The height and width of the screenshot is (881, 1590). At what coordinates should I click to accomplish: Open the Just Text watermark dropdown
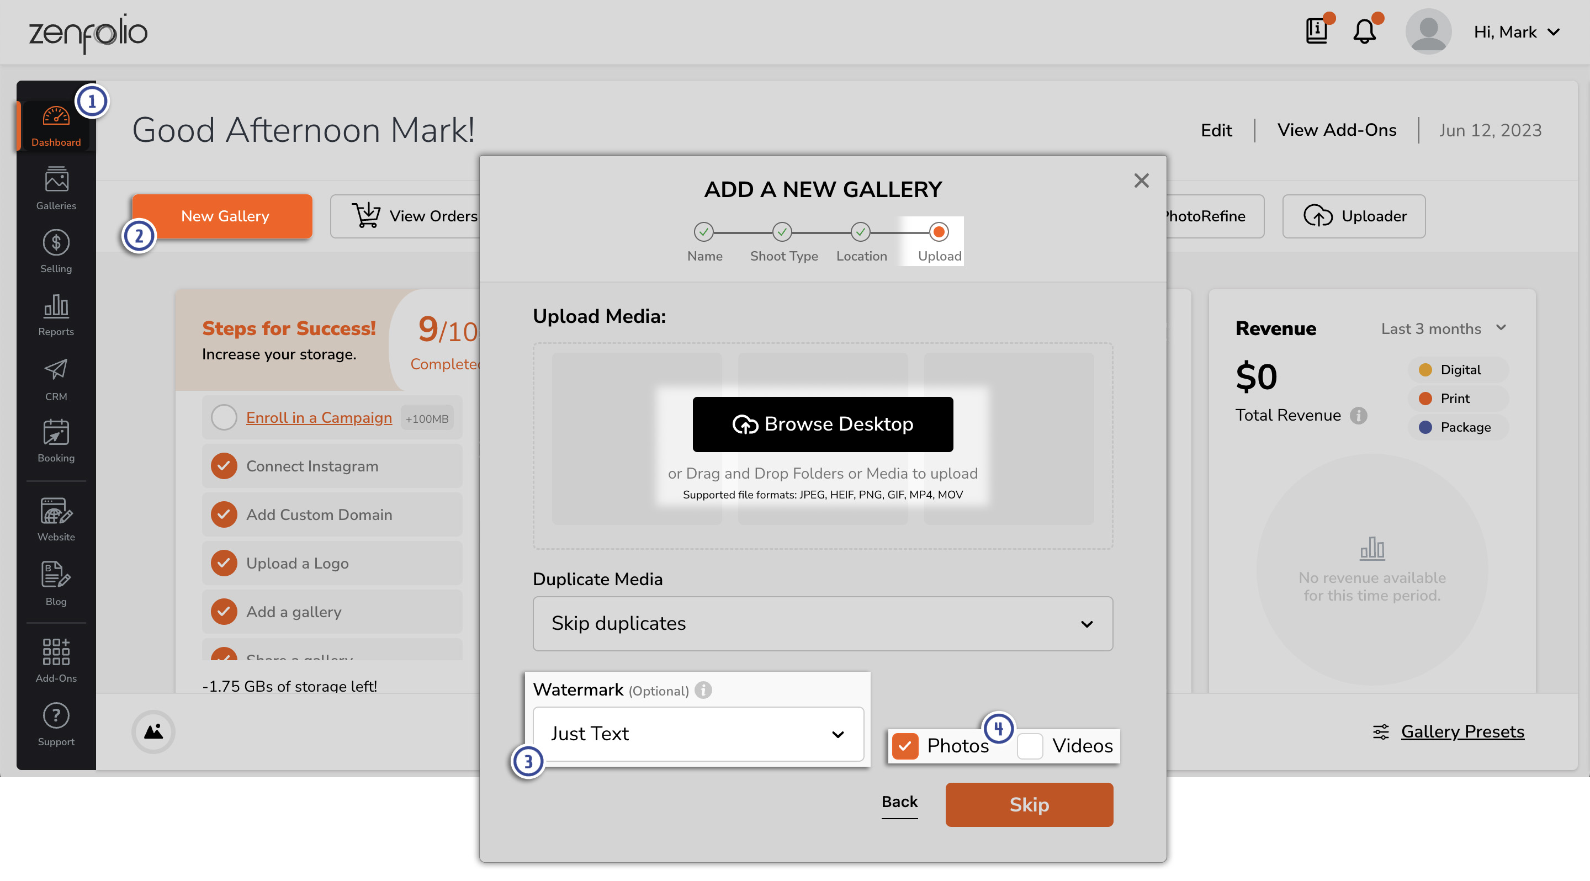tap(697, 734)
